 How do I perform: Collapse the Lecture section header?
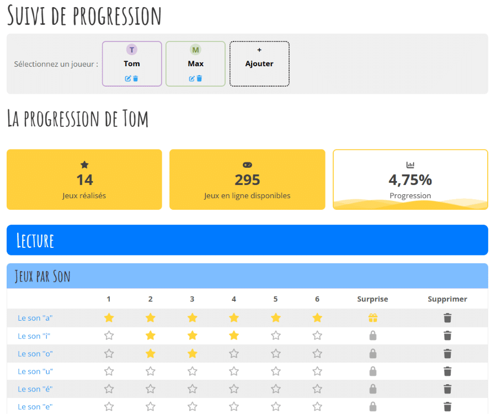click(247, 240)
